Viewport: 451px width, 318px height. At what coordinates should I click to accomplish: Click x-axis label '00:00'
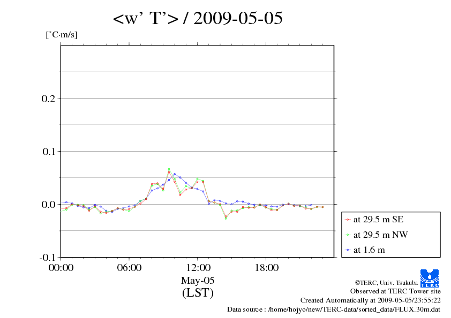click(x=61, y=268)
